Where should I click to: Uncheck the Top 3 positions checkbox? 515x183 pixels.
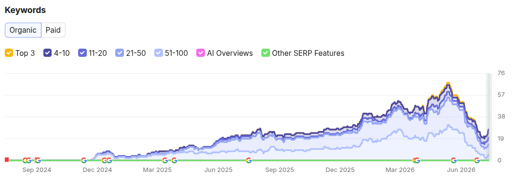pyautogui.click(x=9, y=53)
